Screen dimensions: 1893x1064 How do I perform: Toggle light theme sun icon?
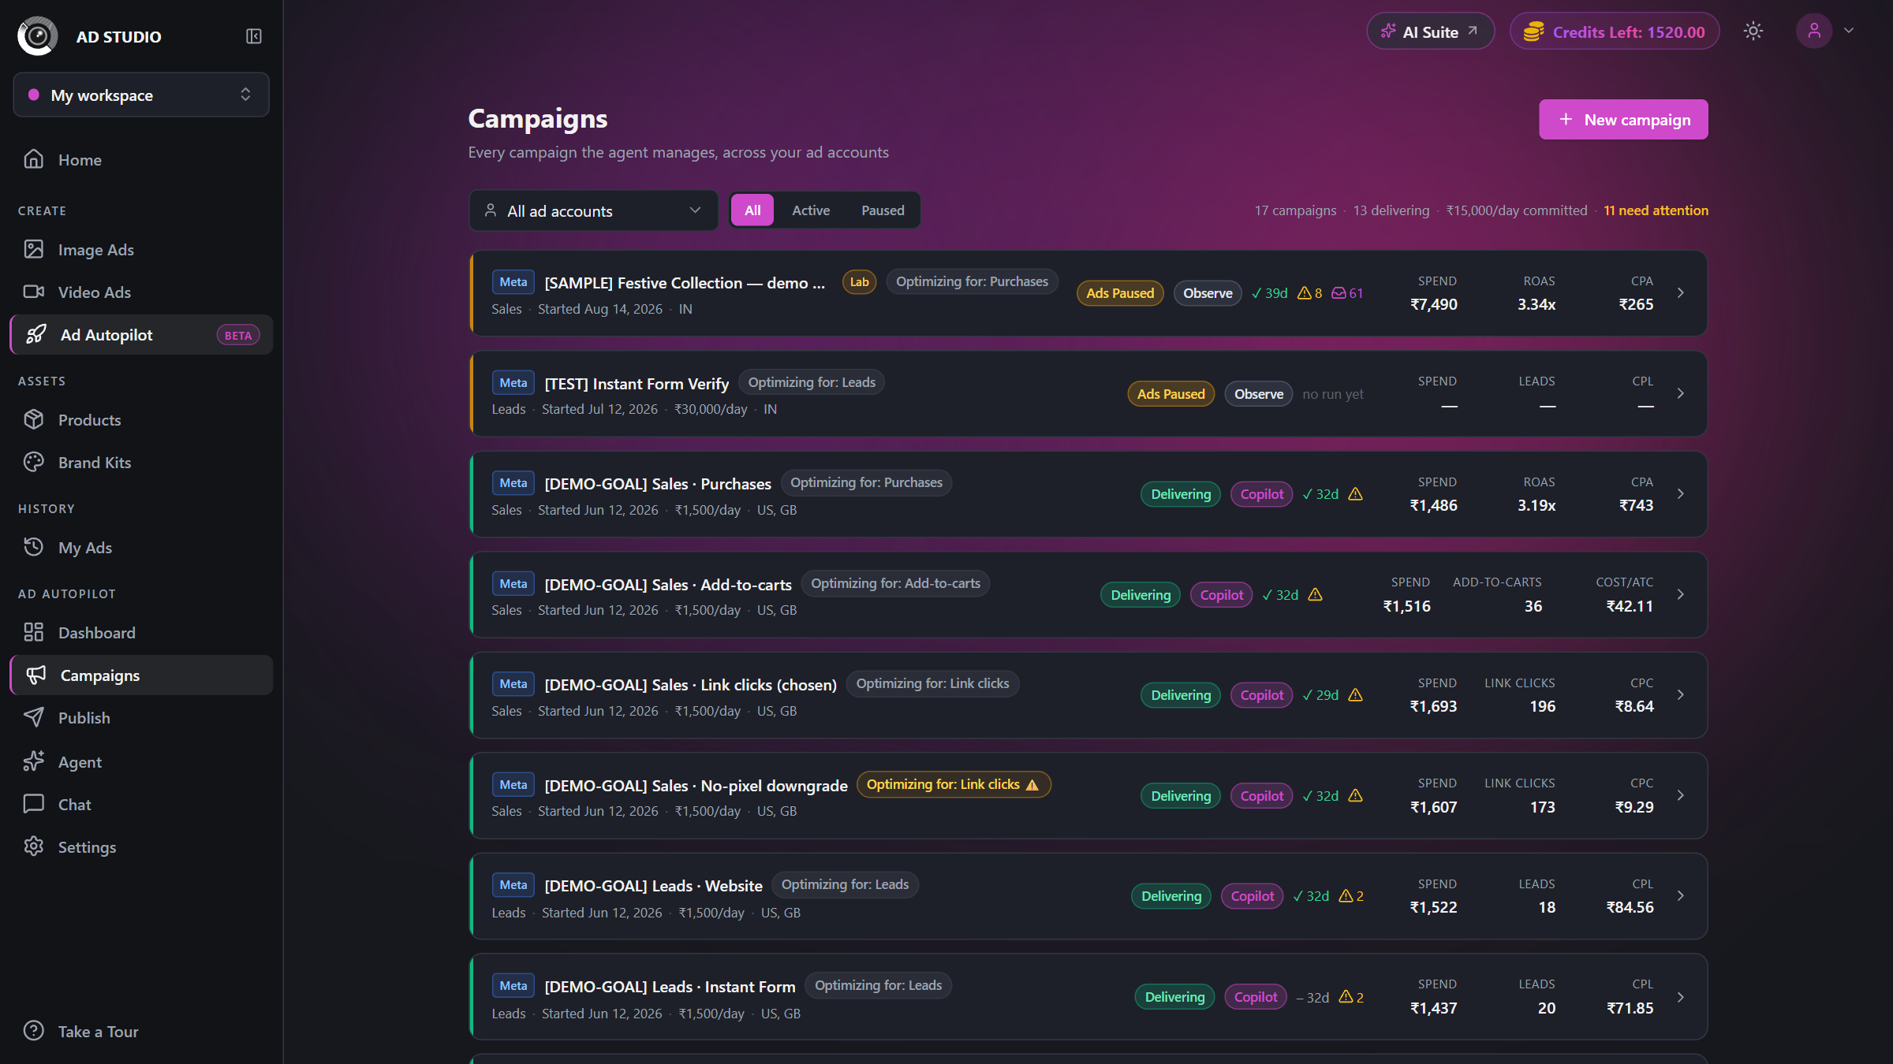point(1753,32)
